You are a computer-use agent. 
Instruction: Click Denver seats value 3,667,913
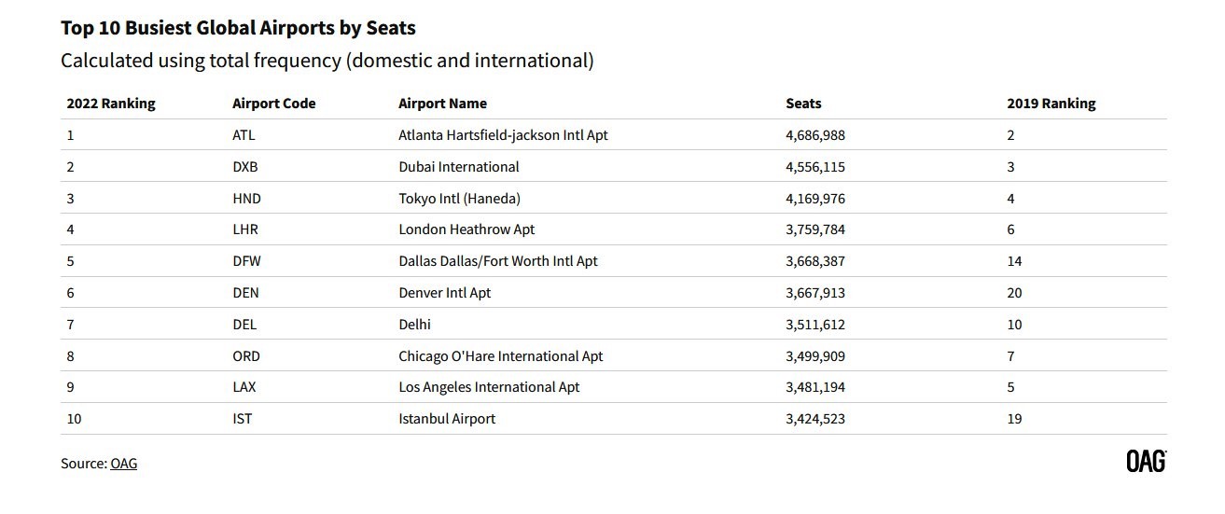click(x=815, y=293)
